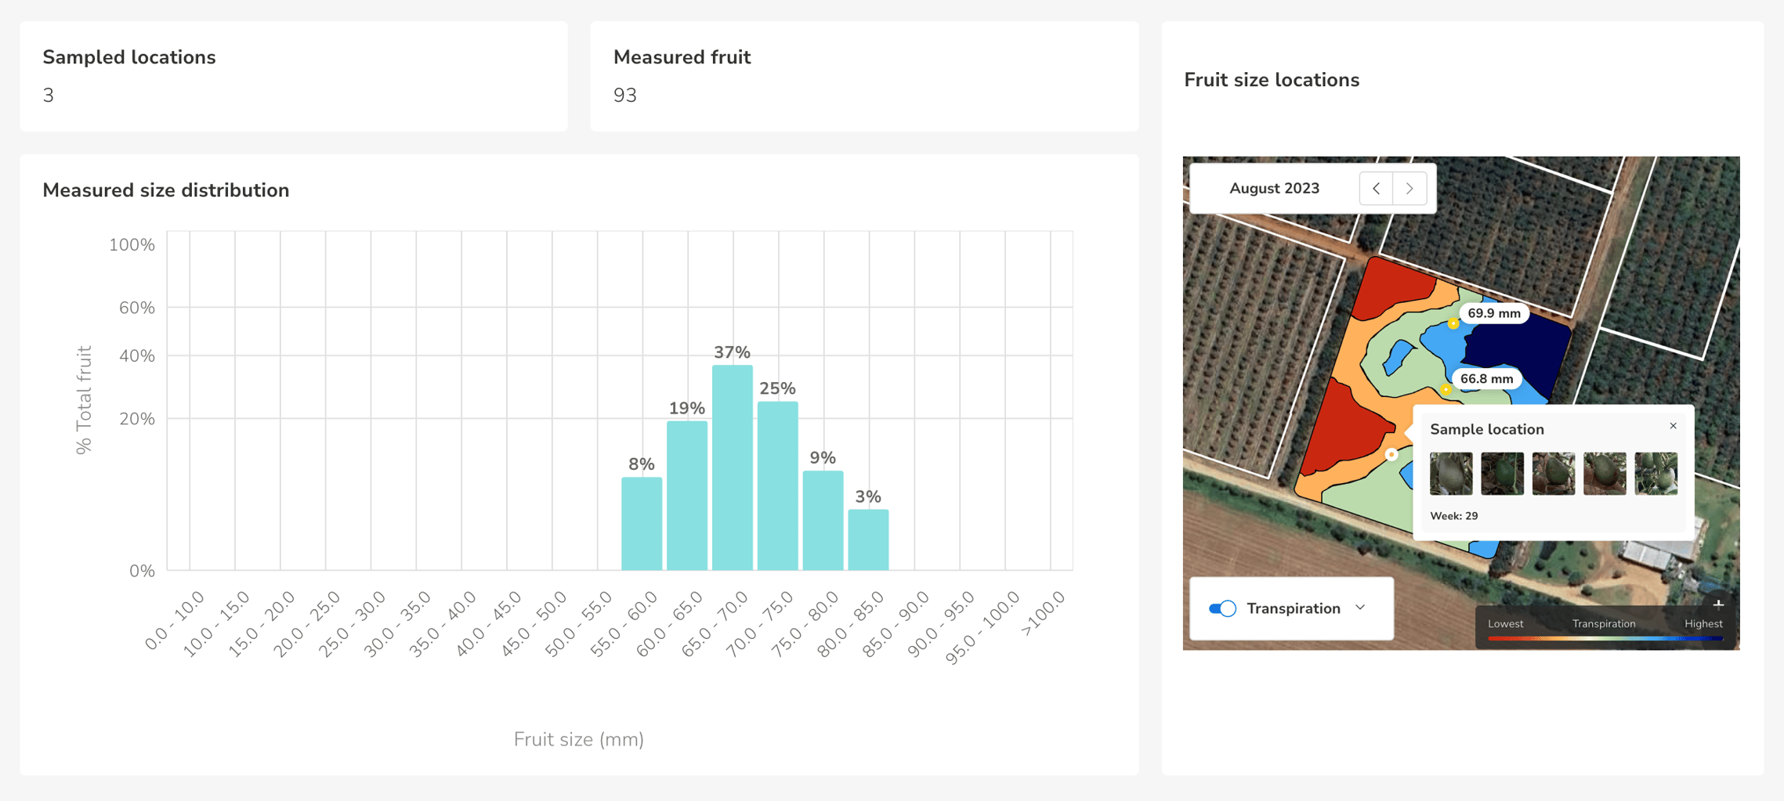Click the '65.0 - 70.0' axis label

[715, 624]
